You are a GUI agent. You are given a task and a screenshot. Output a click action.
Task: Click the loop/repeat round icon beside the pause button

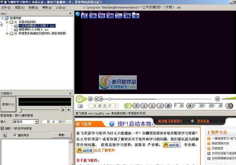[90, 99]
